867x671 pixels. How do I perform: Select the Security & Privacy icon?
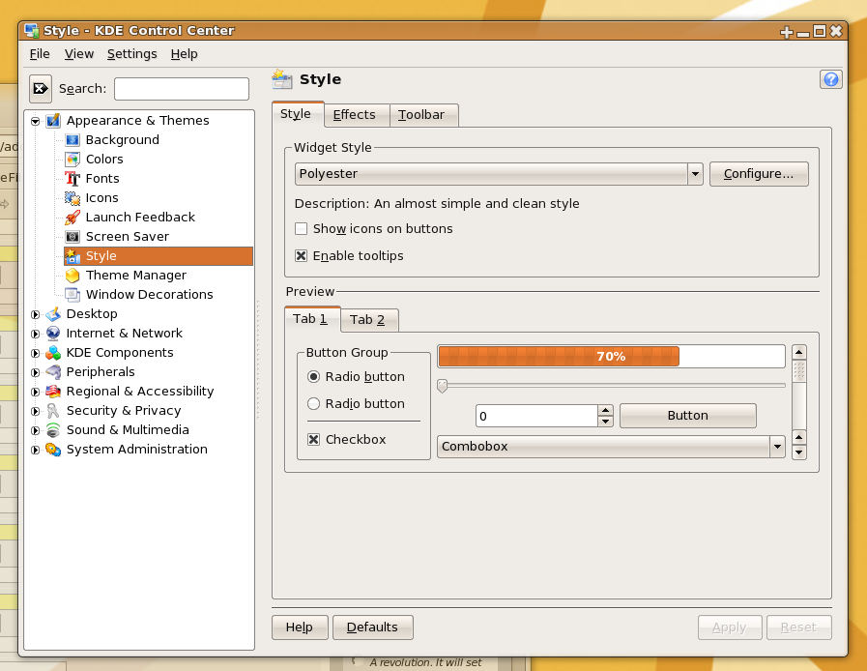point(53,411)
